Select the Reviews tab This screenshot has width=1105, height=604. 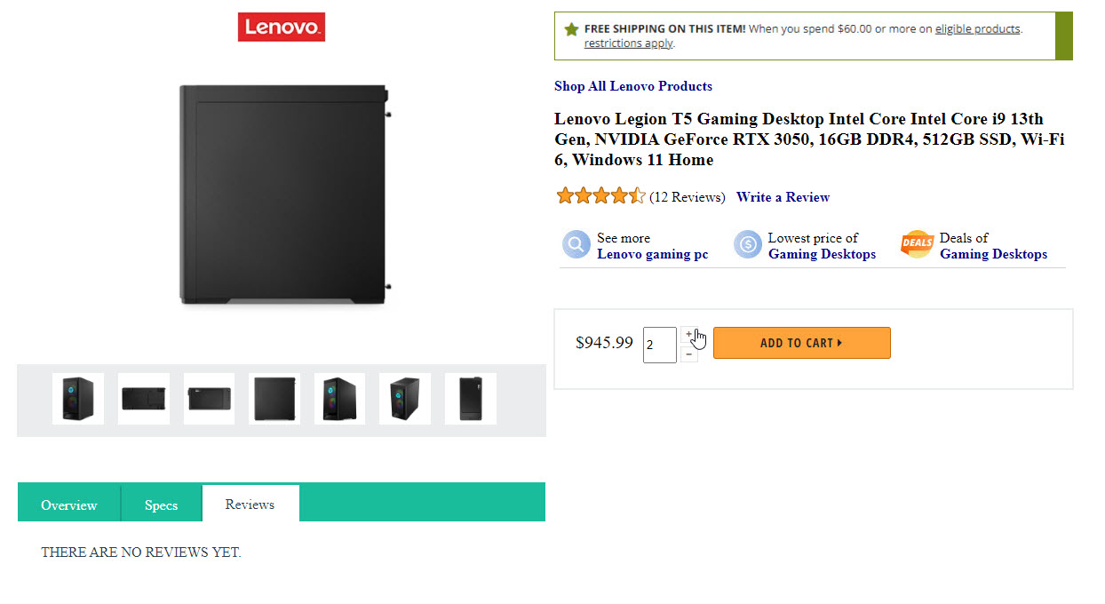click(250, 504)
